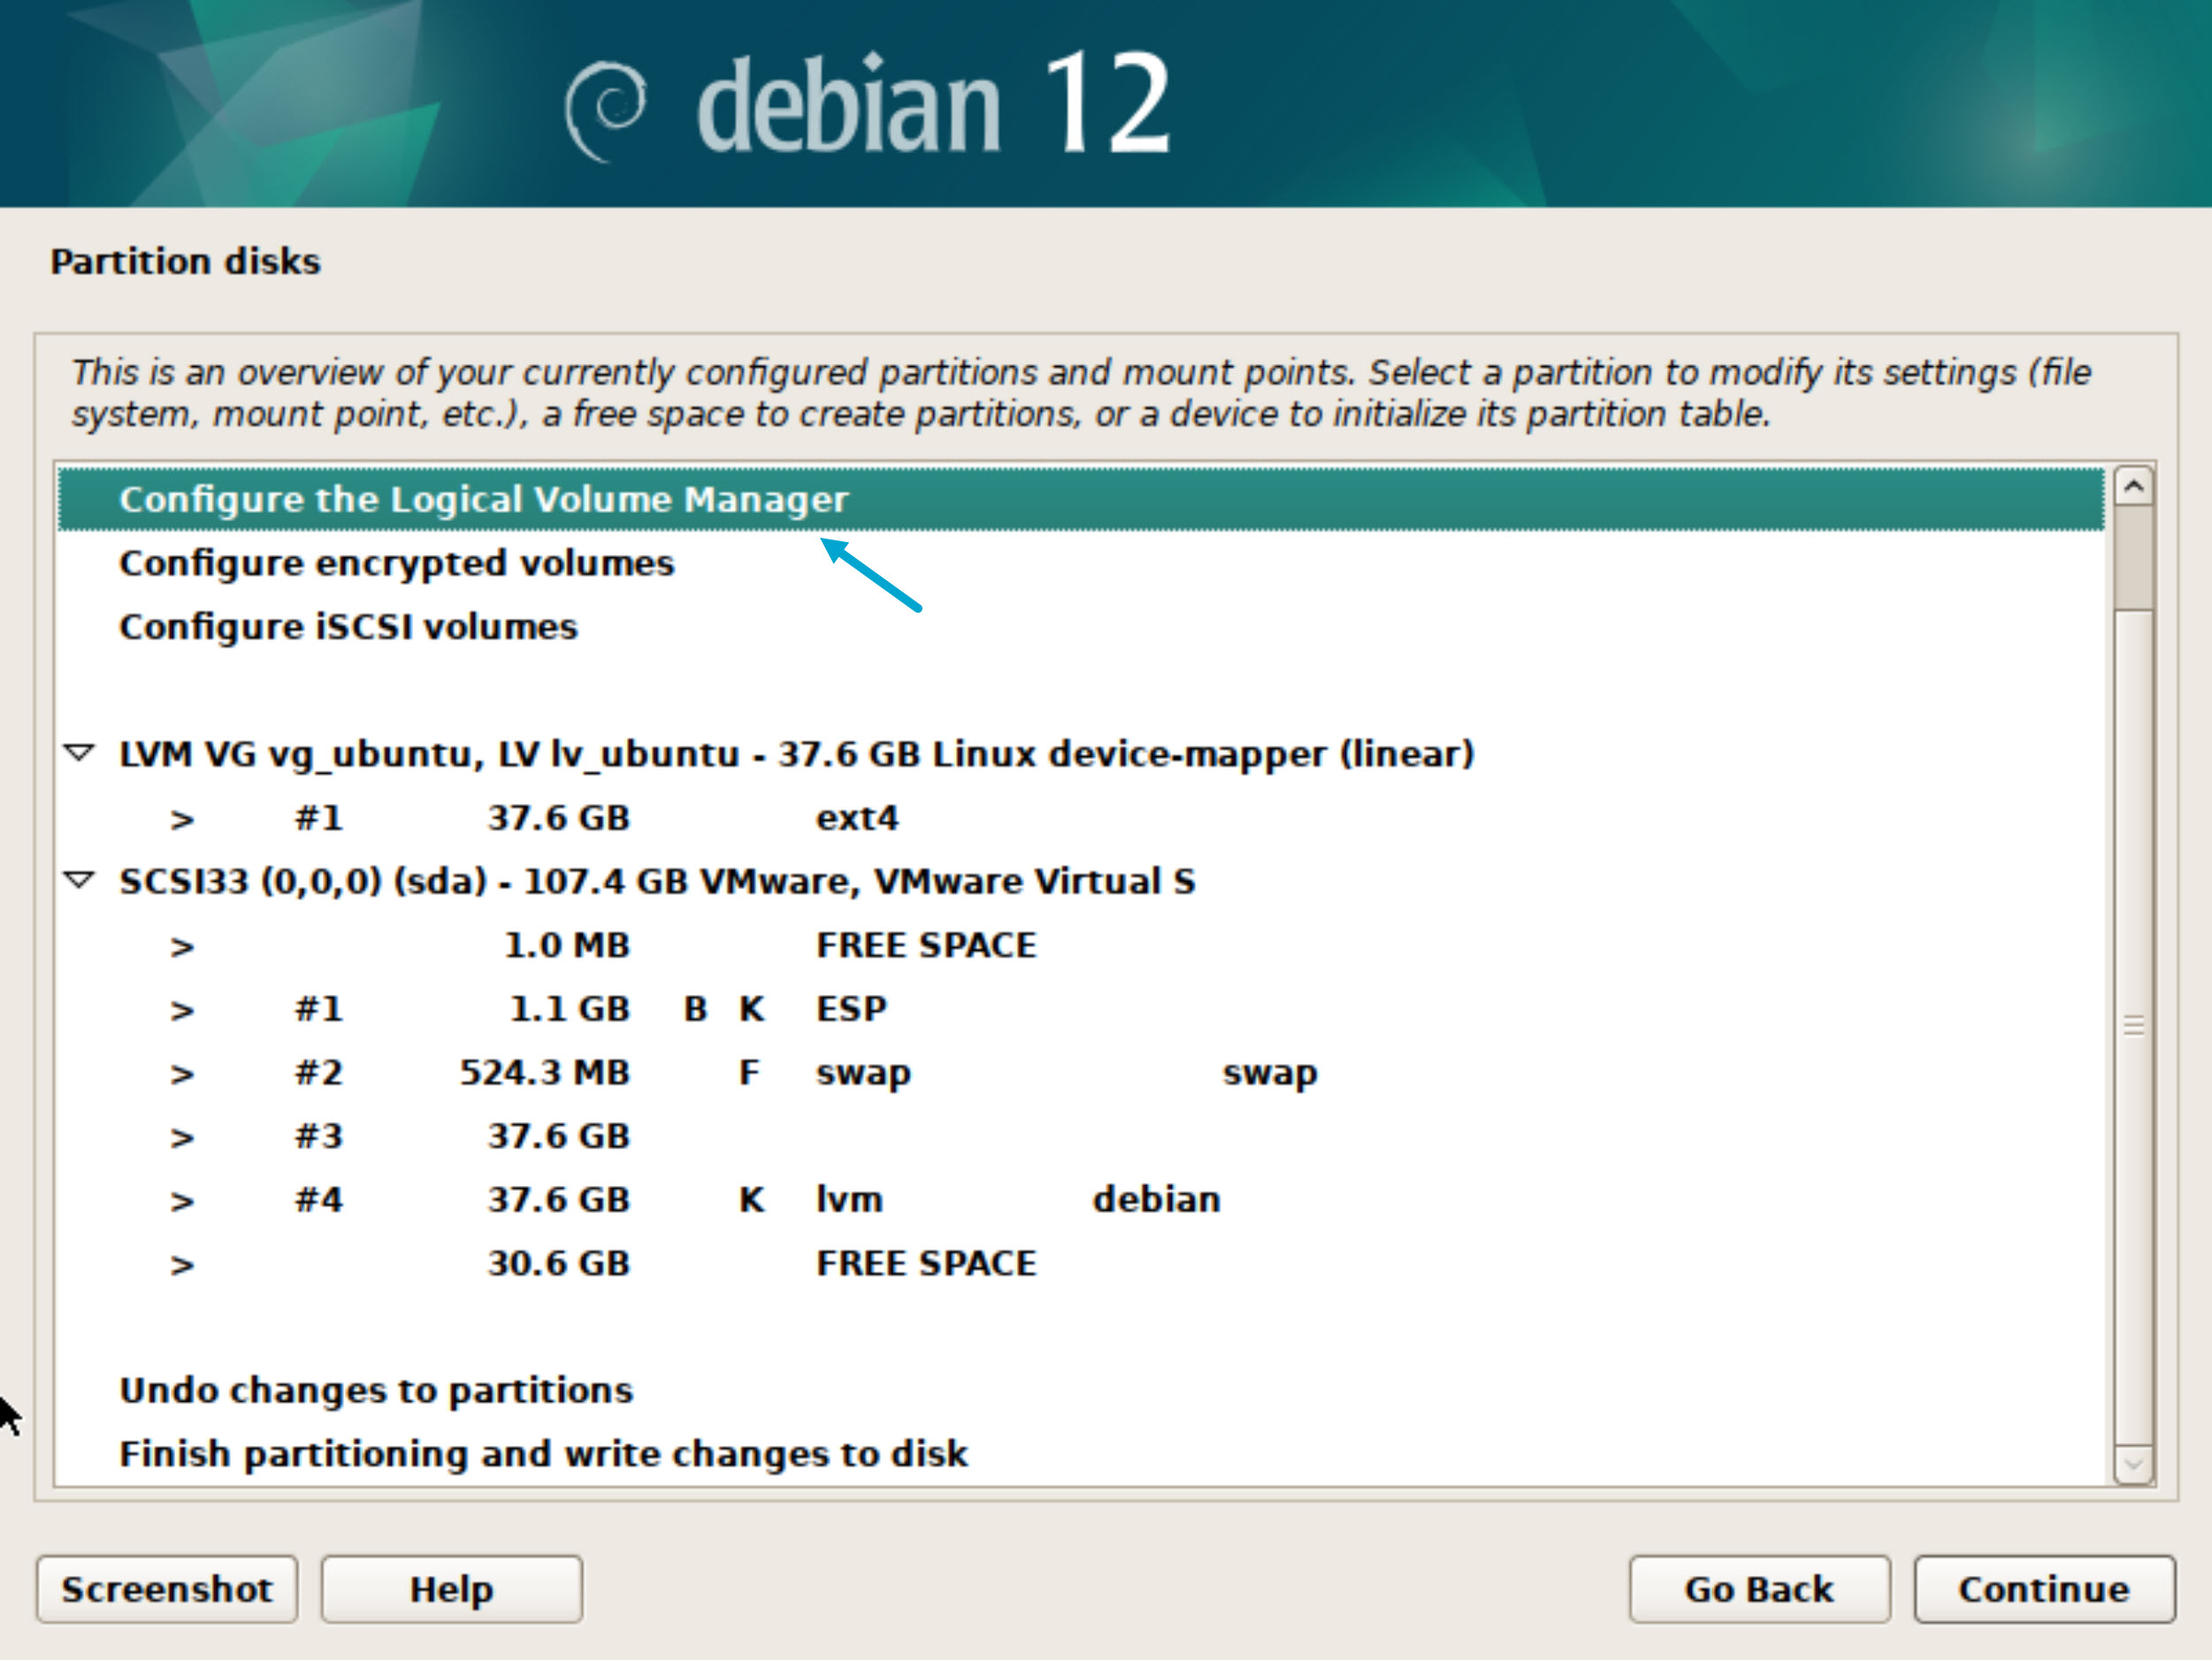Choose Configure iSCSI volumes entry
This screenshot has width=2212, height=1660.
(x=348, y=627)
